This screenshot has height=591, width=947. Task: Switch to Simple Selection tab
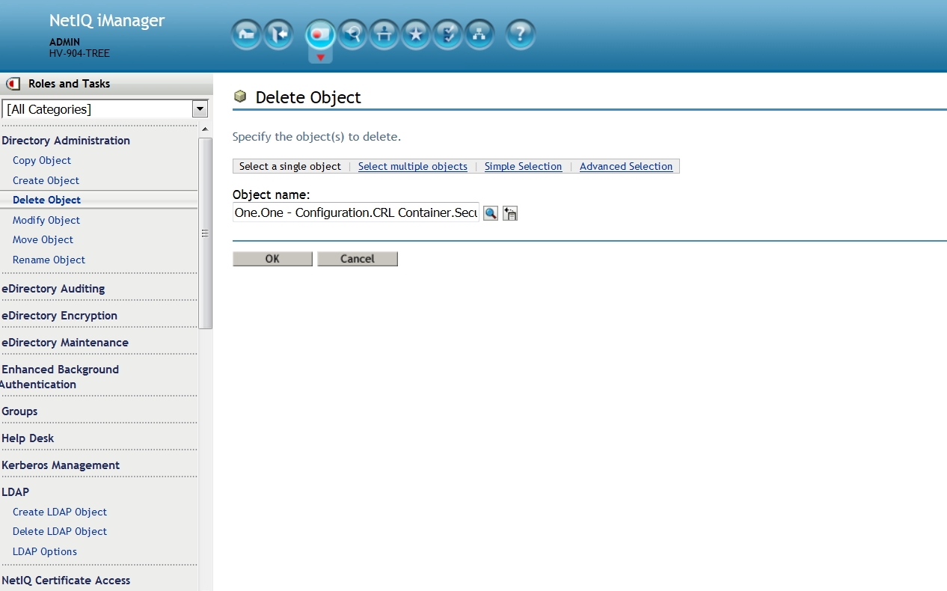point(523,166)
